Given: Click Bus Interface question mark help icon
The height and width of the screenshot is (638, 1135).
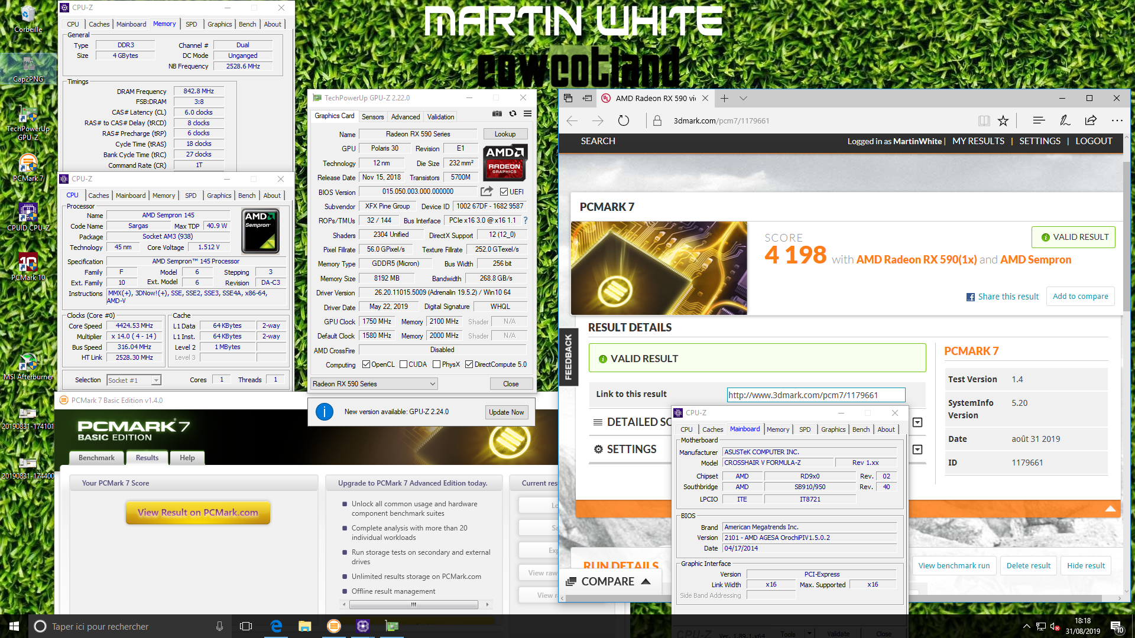Looking at the screenshot, I should (x=525, y=220).
